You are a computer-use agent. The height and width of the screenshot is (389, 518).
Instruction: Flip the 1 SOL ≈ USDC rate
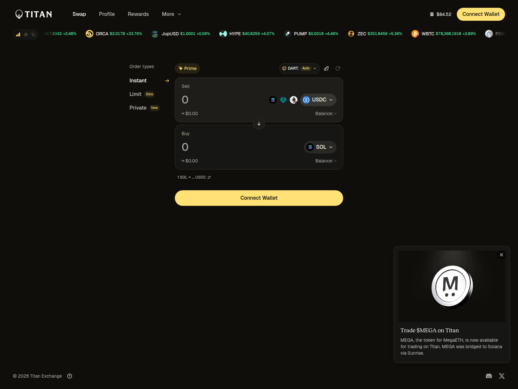point(194,177)
